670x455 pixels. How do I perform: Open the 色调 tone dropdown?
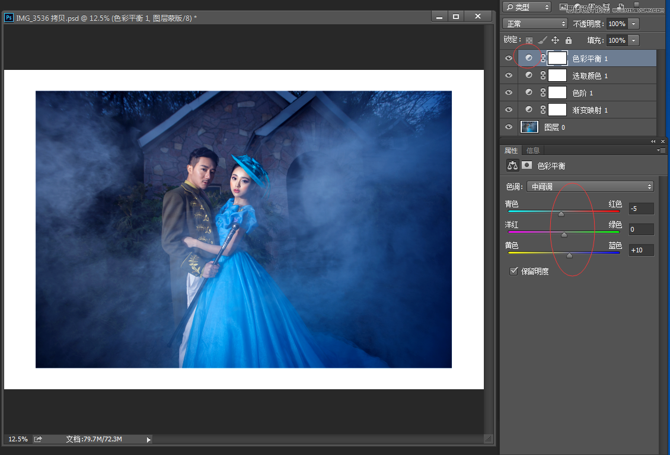pos(590,187)
